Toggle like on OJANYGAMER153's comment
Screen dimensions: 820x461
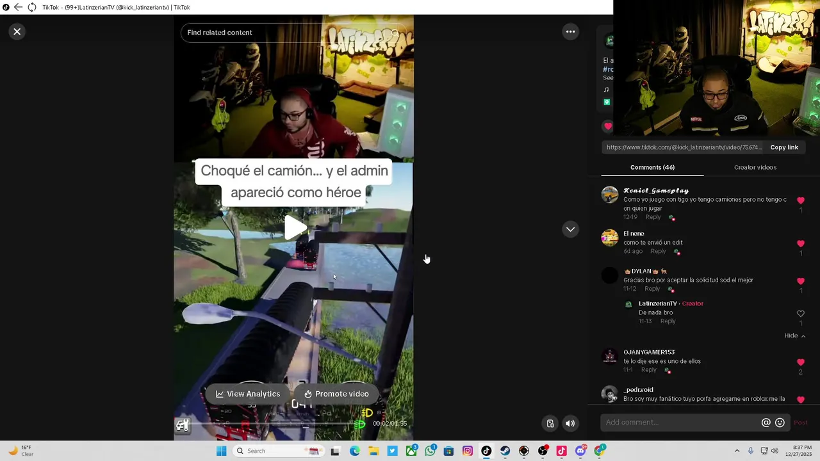pyautogui.click(x=800, y=362)
